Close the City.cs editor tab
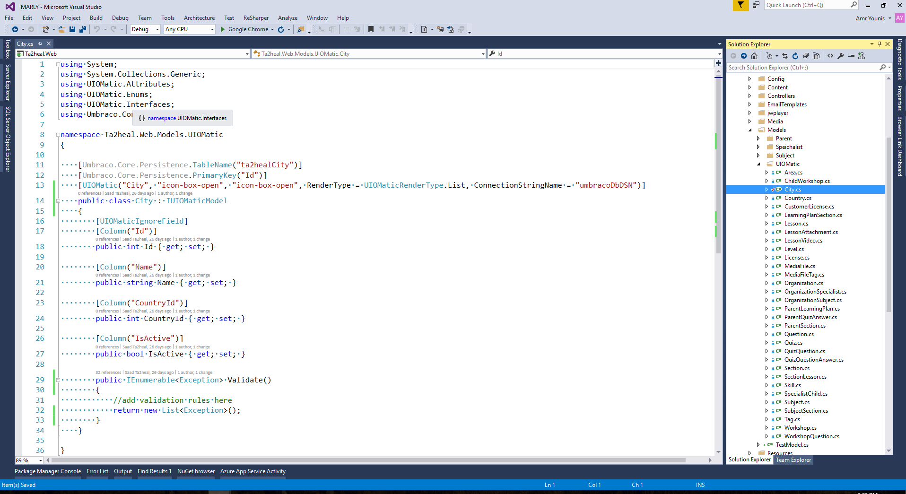The image size is (906, 494). click(48, 43)
